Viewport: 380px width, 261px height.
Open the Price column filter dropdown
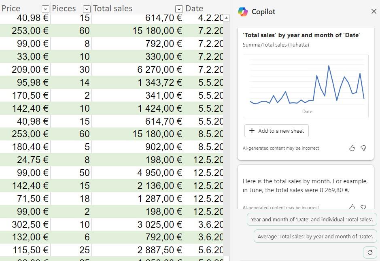[45, 9]
